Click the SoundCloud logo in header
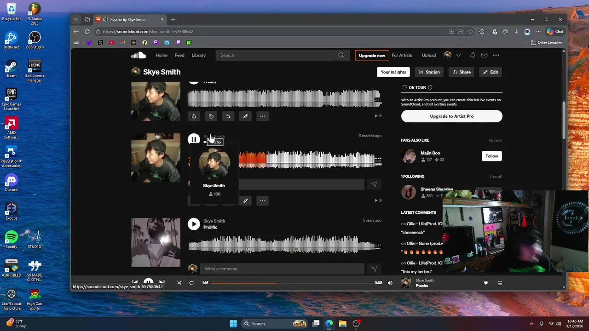The image size is (589, 331). (x=139, y=55)
